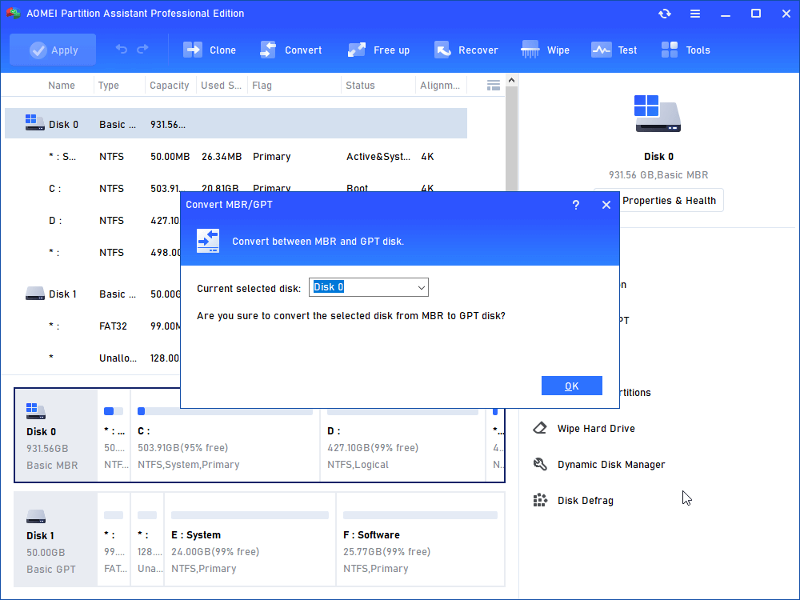Open the hamburger menu in the title bar
This screenshot has height=600, width=800.
tap(695, 14)
